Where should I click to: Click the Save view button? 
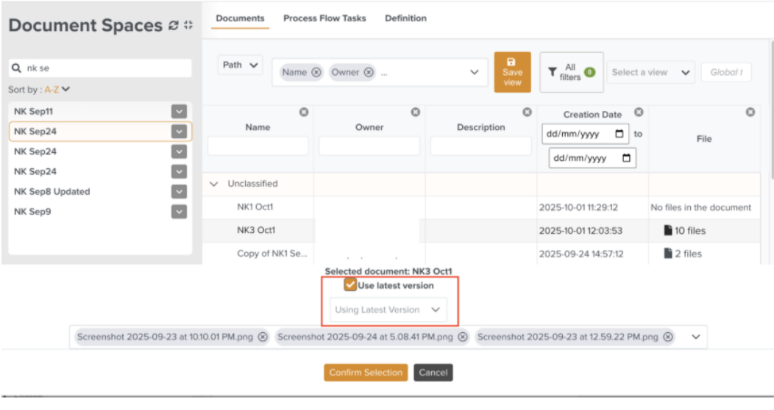(x=512, y=72)
